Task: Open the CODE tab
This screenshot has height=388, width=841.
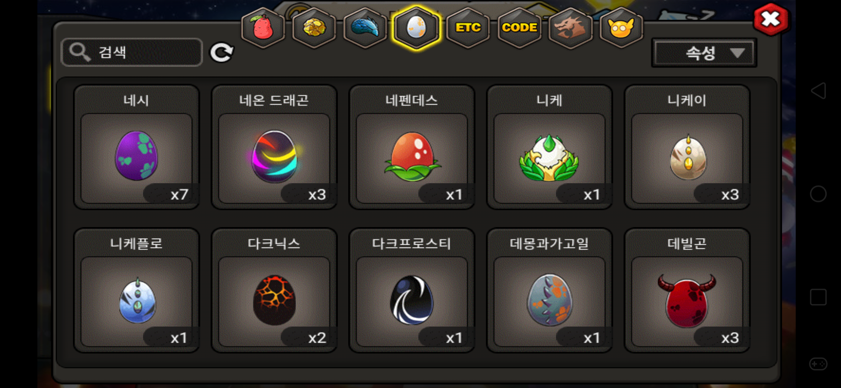Action: click(519, 28)
